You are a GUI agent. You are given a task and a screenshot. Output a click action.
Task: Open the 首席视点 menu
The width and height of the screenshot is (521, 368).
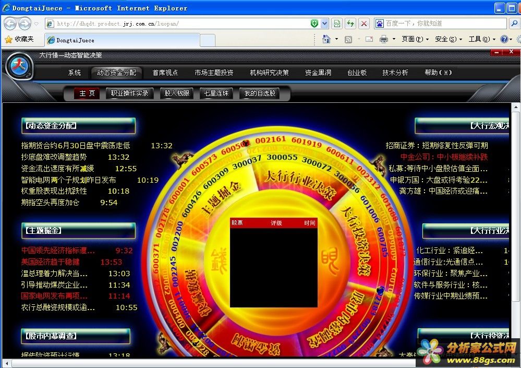tap(165, 73)
